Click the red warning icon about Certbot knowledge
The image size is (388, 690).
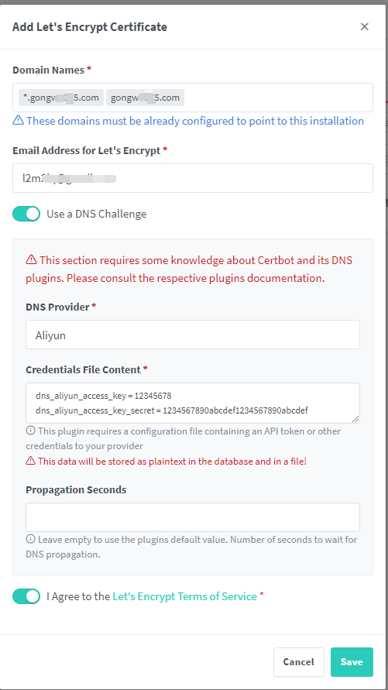[x=31, y=260]
